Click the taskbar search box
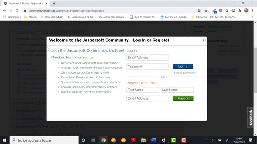Viewport: 257px width, 144px height. tap(44, 140)
